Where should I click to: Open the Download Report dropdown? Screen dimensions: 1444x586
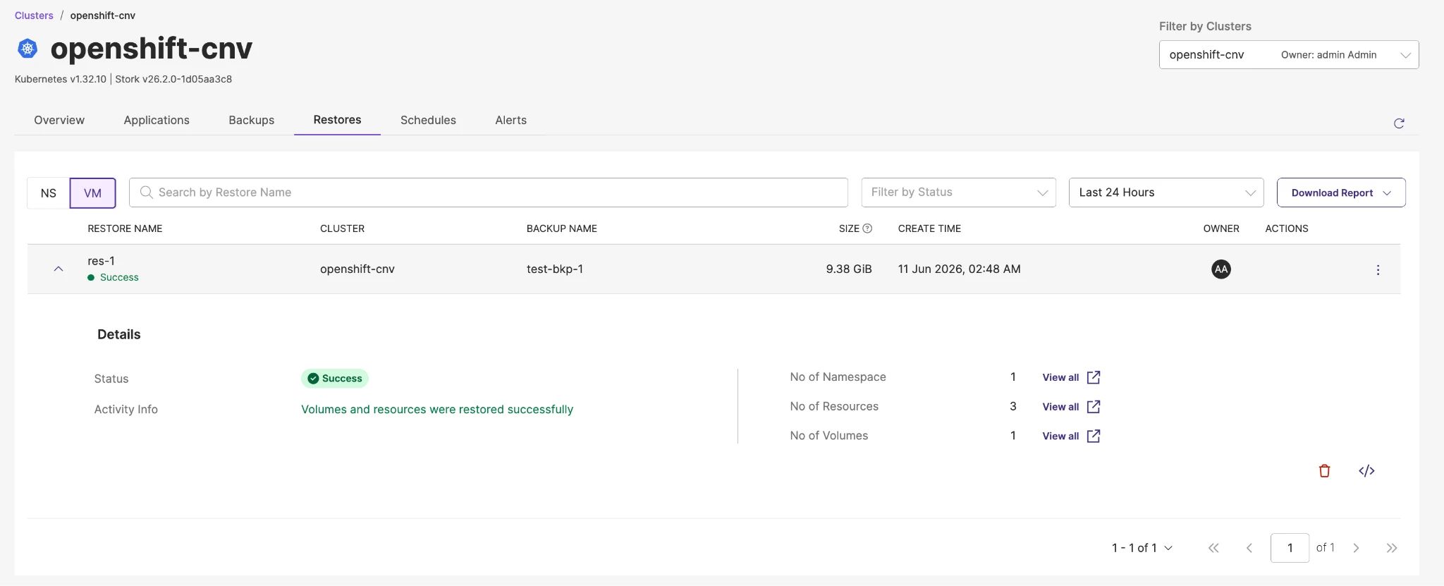[1341, 193]
